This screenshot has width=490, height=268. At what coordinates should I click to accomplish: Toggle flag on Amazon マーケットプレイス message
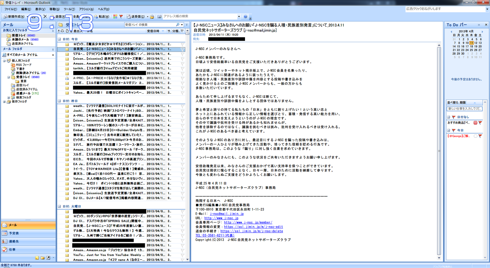click(x=182, y=64)
